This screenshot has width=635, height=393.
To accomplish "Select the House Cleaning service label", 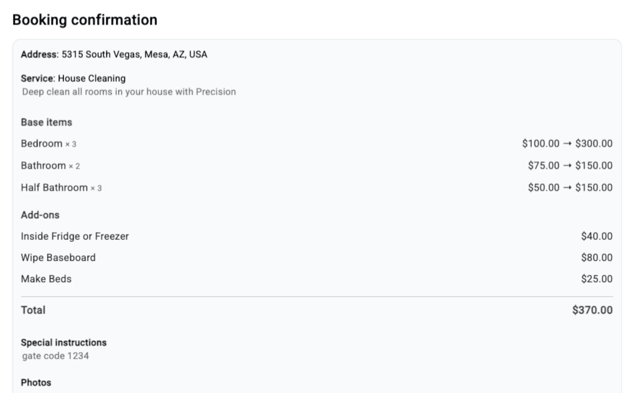I will click(x=91, y=78).
